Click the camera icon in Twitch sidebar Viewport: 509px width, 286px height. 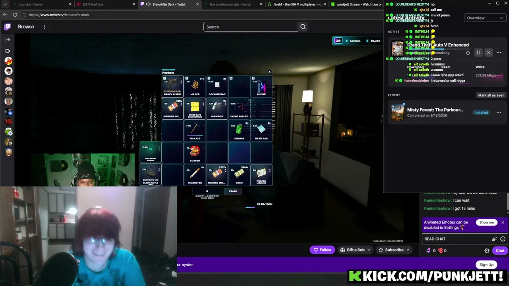[8, 51]
